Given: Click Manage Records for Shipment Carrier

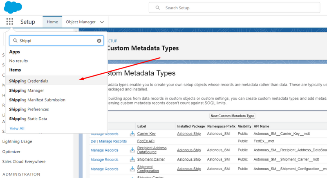Looking at the screenshot, I should [104, 160].
